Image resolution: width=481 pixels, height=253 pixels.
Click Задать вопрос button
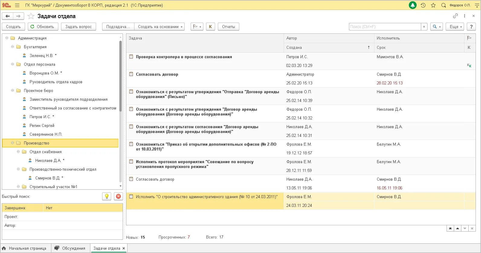click(x=79, y=27)
